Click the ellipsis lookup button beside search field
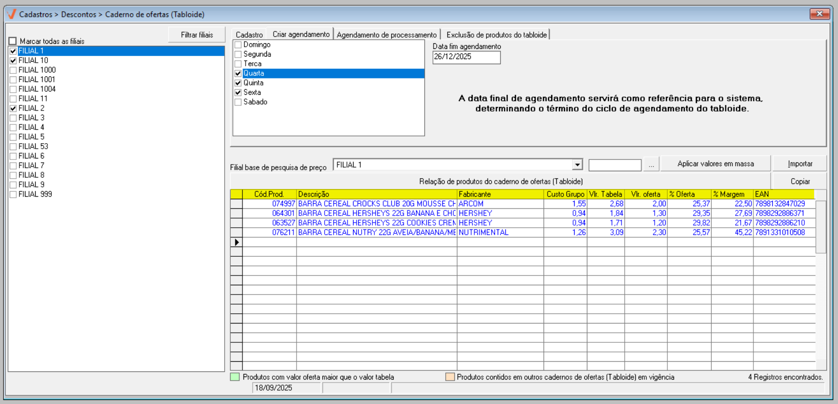The height and width of the screenshot is (404, 838). 651,165
